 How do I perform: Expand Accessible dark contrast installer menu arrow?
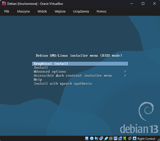tap(125, 76)
